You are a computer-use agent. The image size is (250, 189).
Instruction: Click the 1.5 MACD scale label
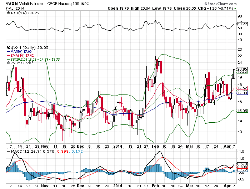pos(241,152)
